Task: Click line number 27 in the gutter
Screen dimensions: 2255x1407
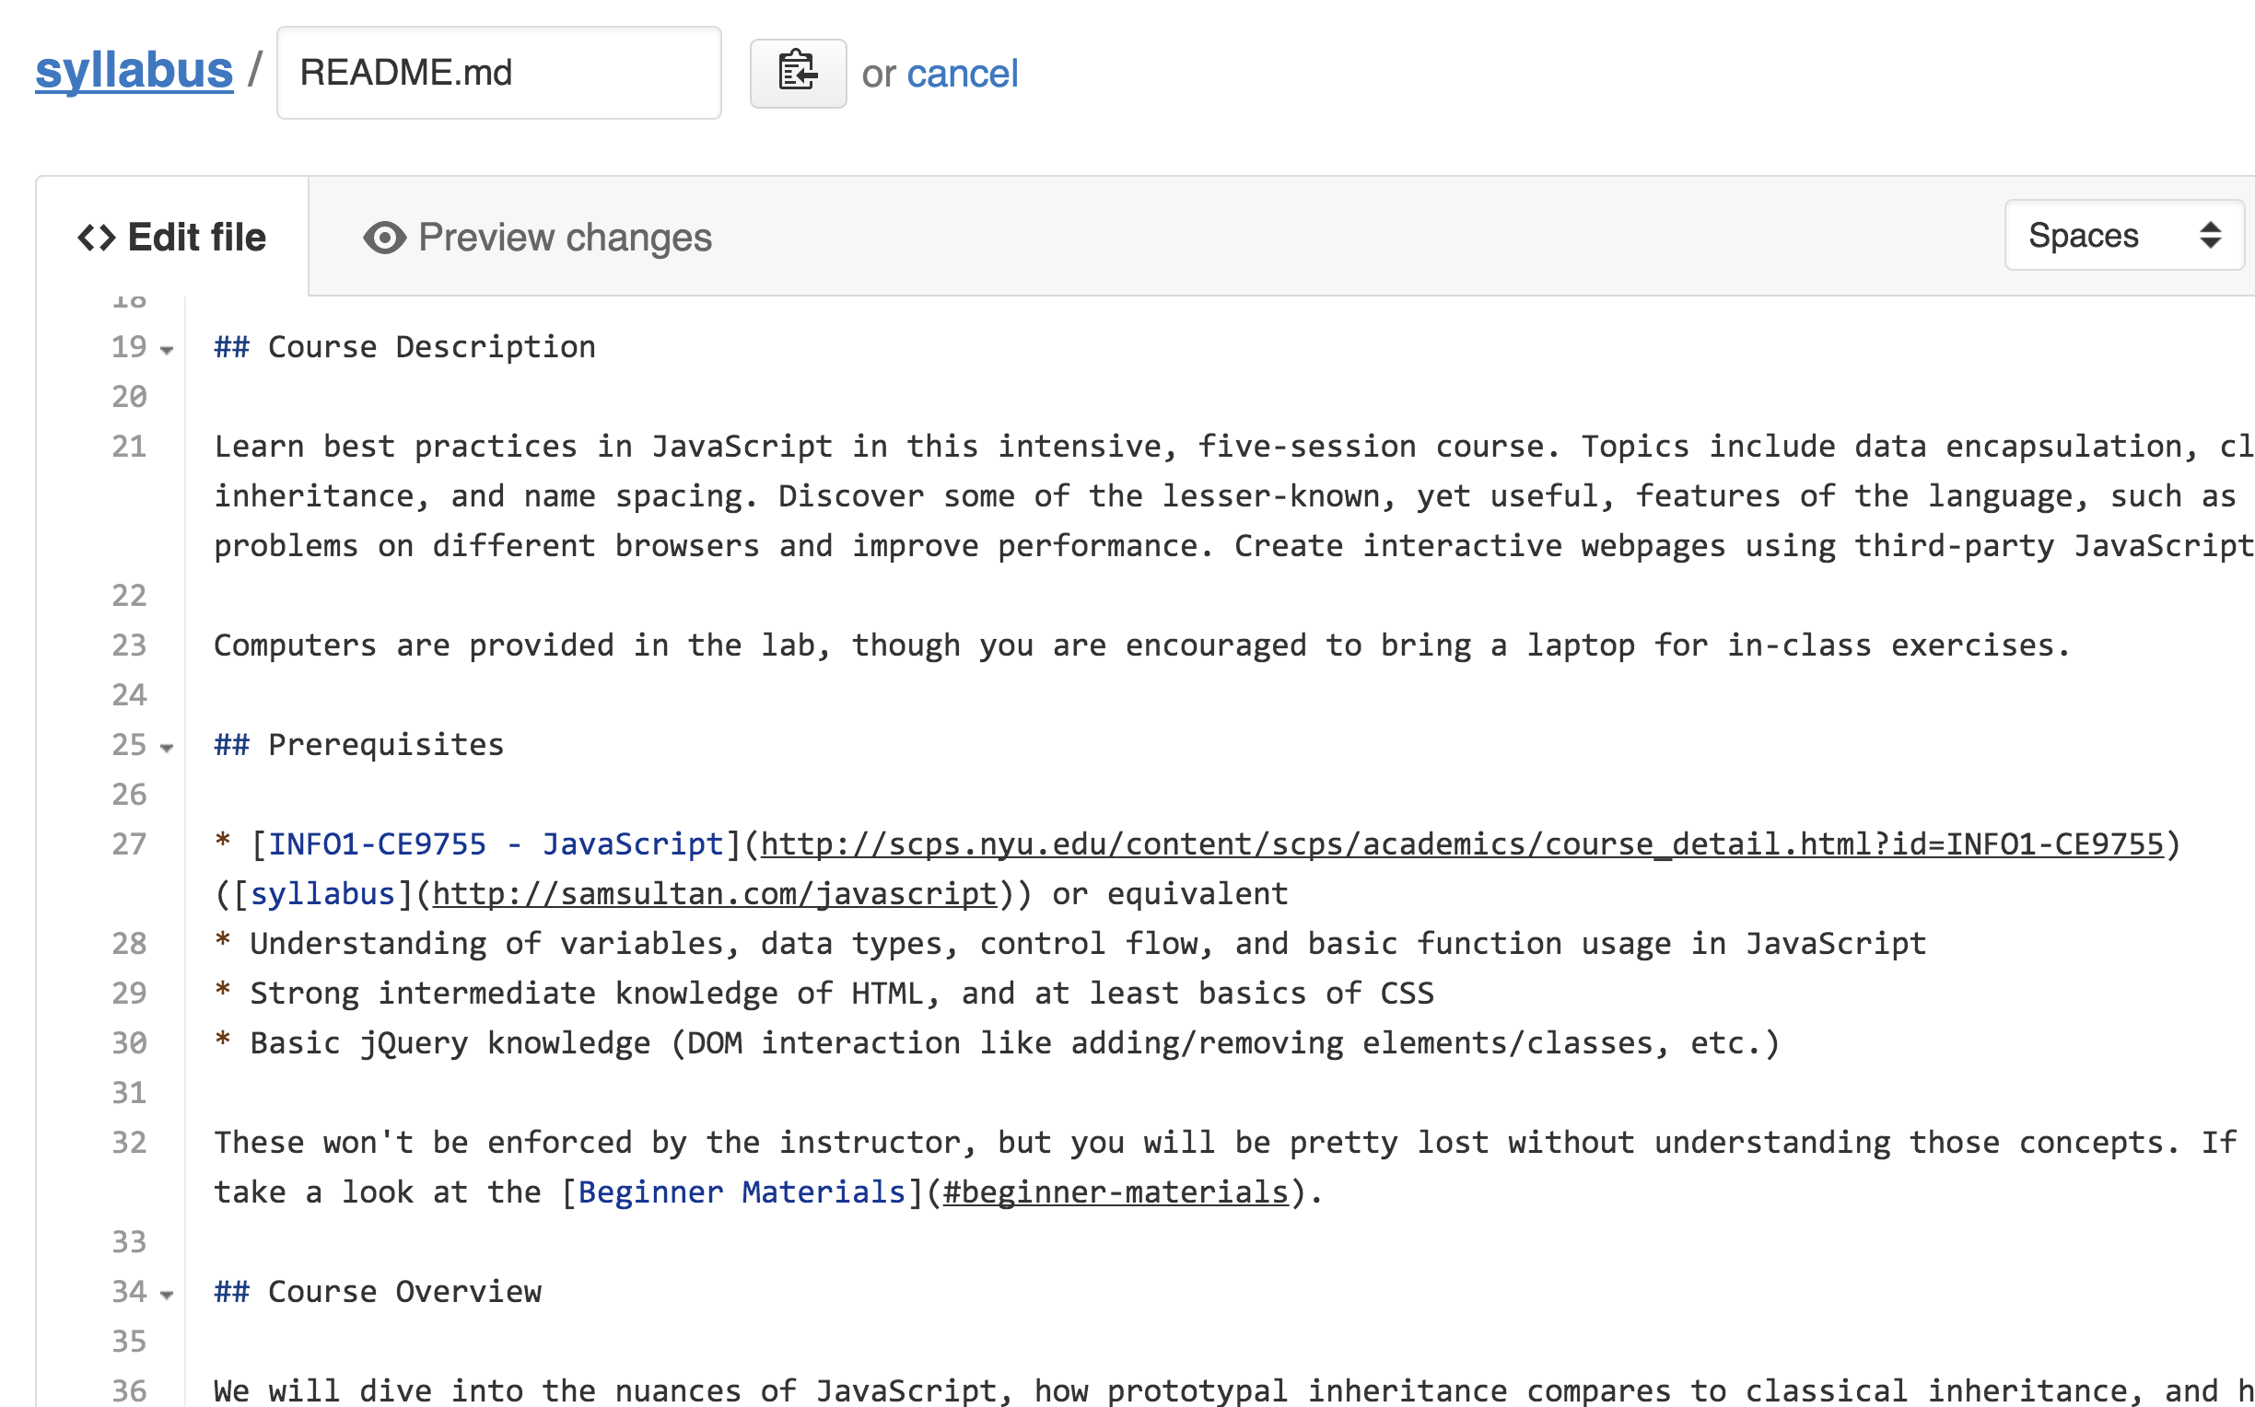Action: 129,844
